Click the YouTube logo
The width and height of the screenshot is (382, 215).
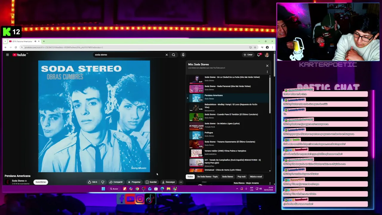(x=19, y=55)
